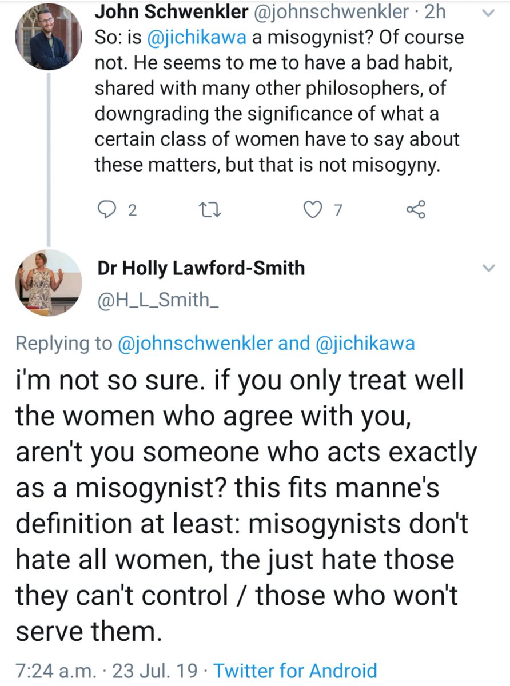Image resolution: width=510 pixels, height=686 pixels.
Task: Expand options chevron on Holly Lawford-Smith's tweet
Action: click(488, 268)
